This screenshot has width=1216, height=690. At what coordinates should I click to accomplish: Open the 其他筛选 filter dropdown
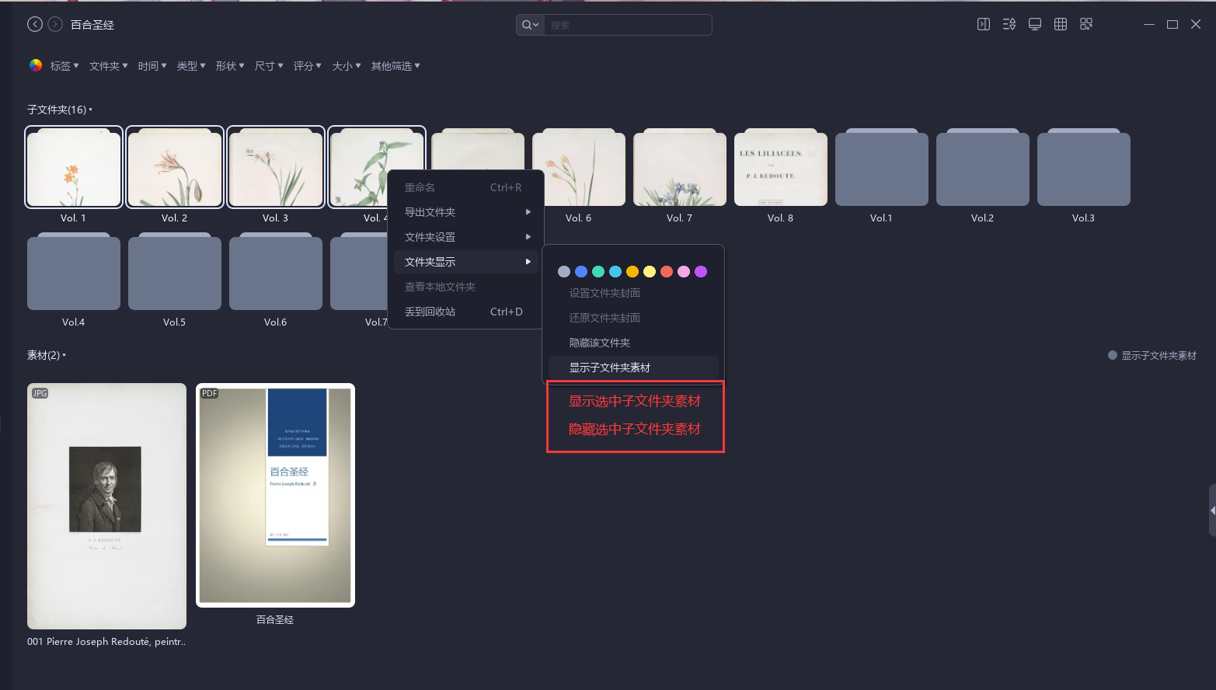[395, 66]
